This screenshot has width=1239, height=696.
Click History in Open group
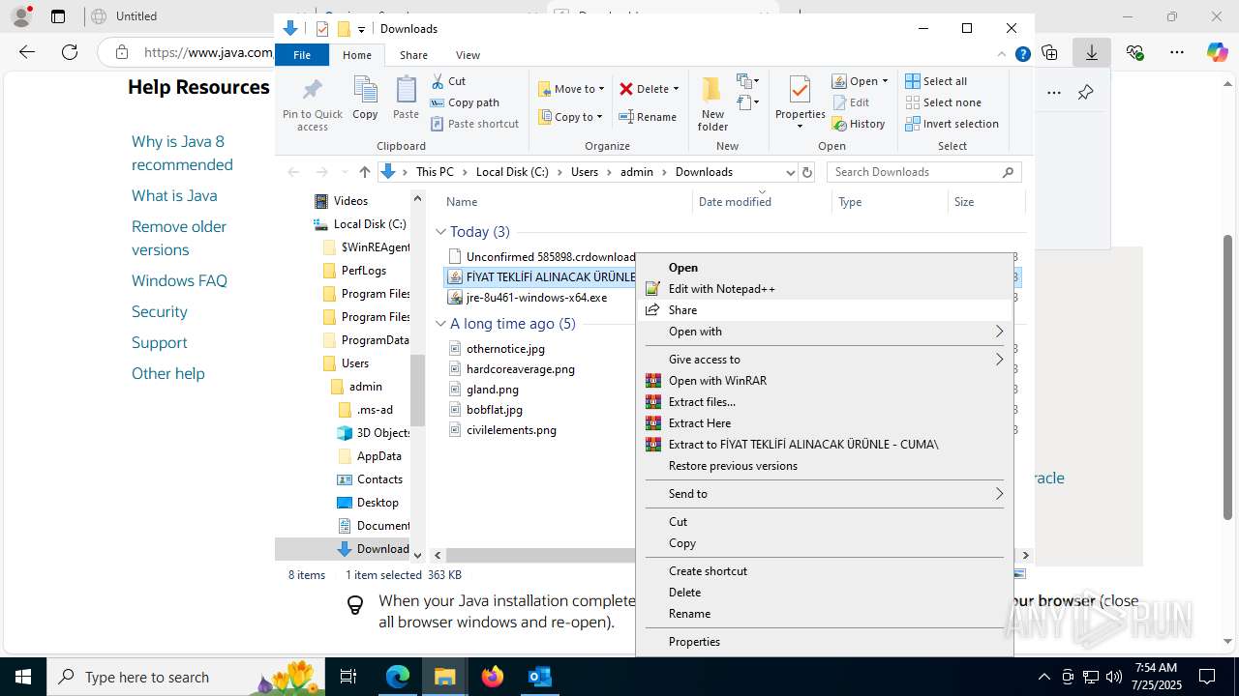pos(859,124)
